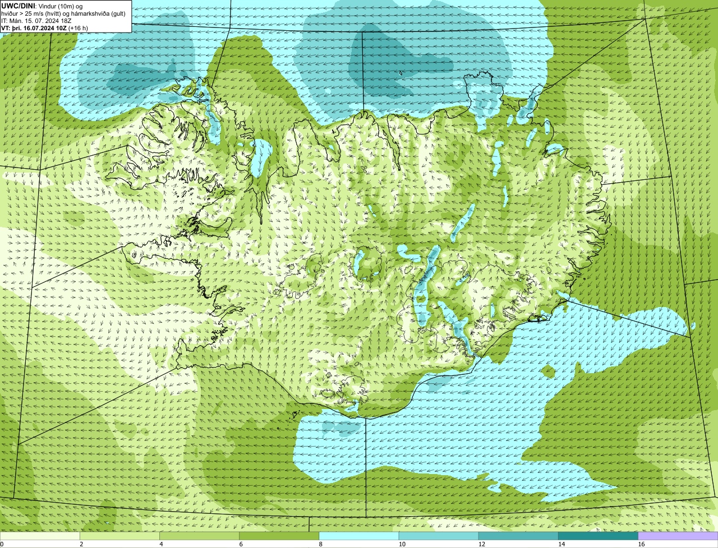
Task: Click the legend scale label '4'
Action: 161,544
